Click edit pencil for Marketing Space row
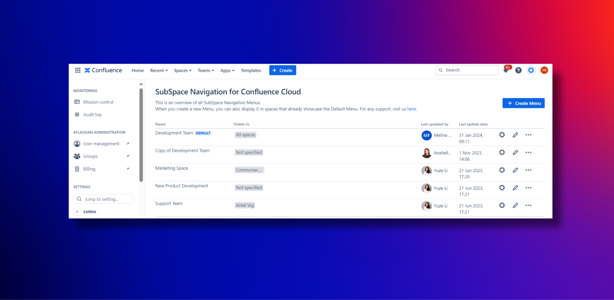This screenshot has height=300, width=614. [515, 170]
